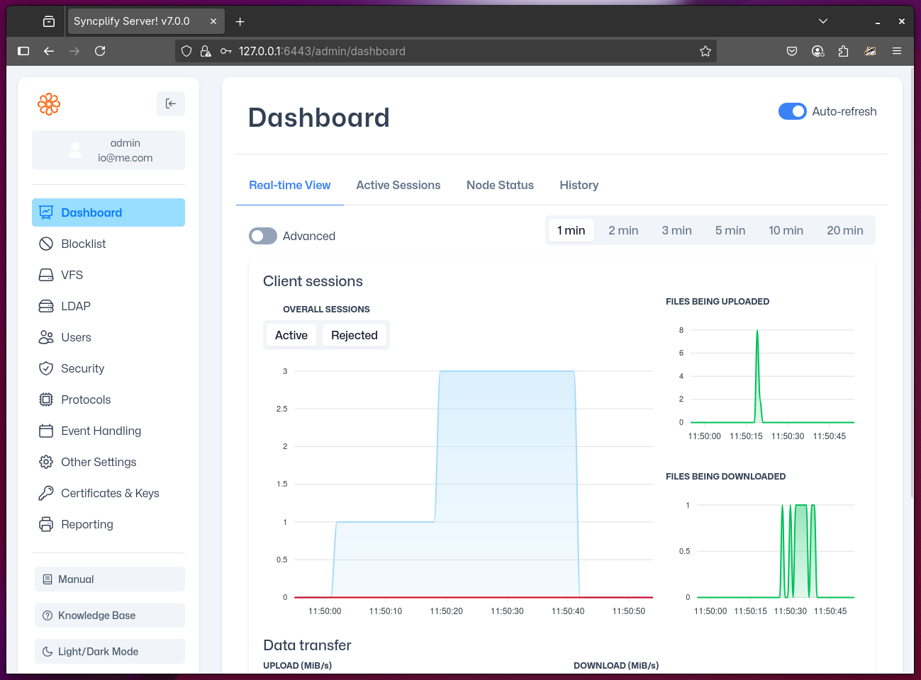Open LDAP settings via sidebar icon
Viewport: 921px width, 680px height.
(47, 306)
